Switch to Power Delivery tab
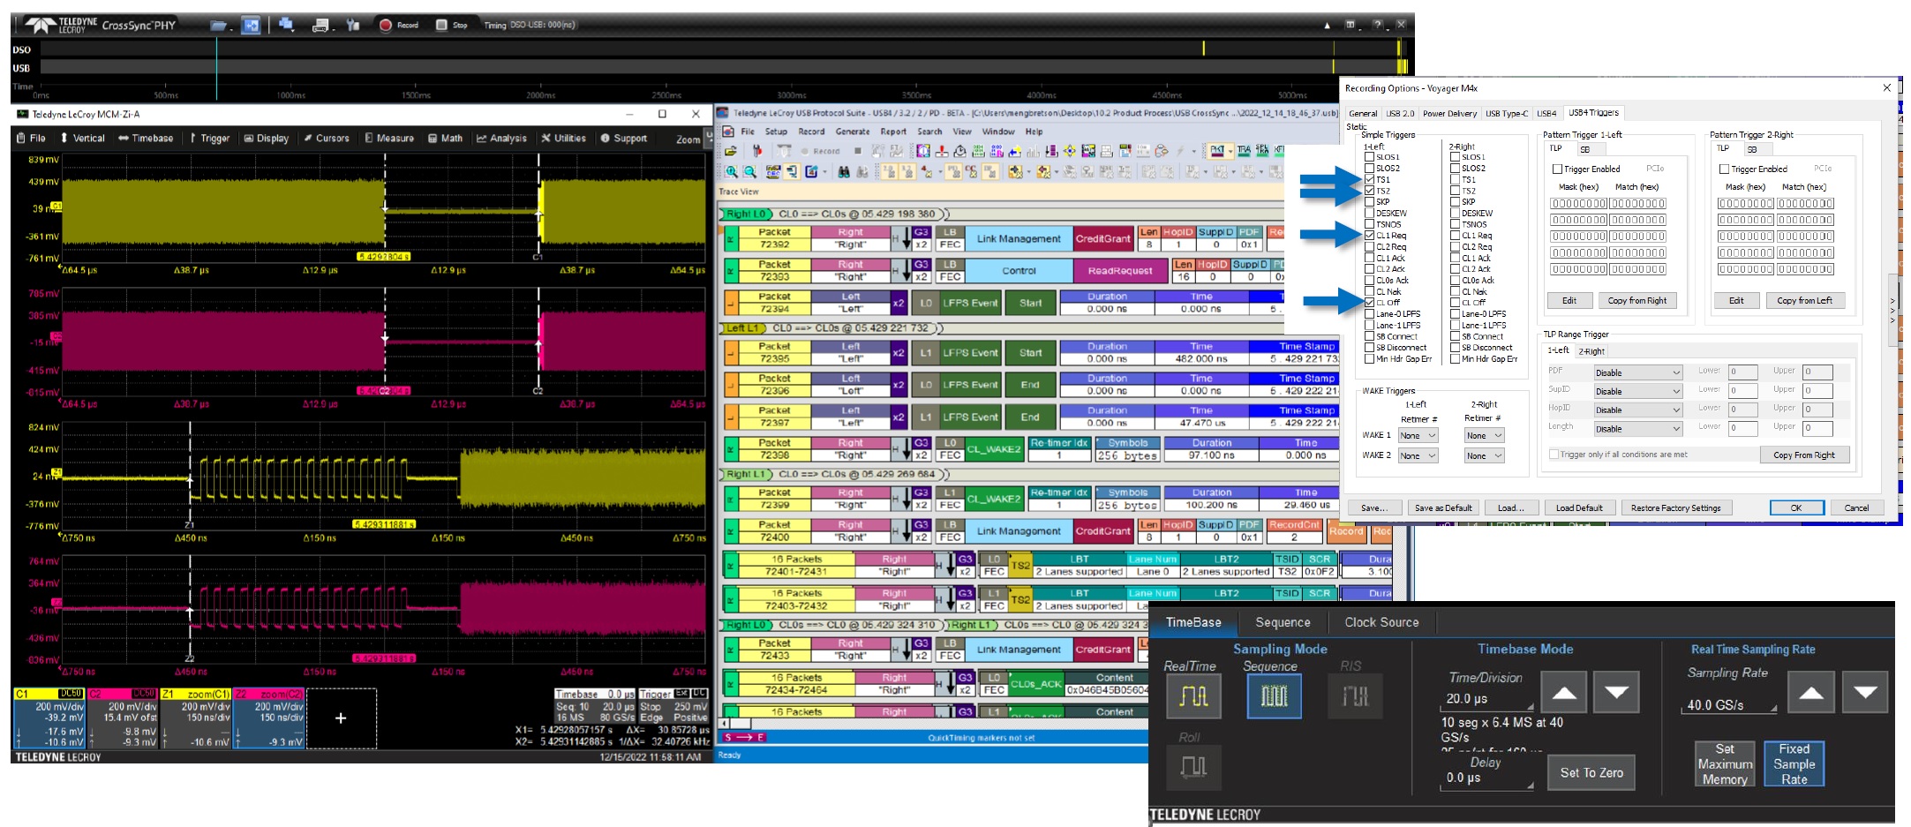Screen dimensions: 1911x827 tap(1449, 113)
